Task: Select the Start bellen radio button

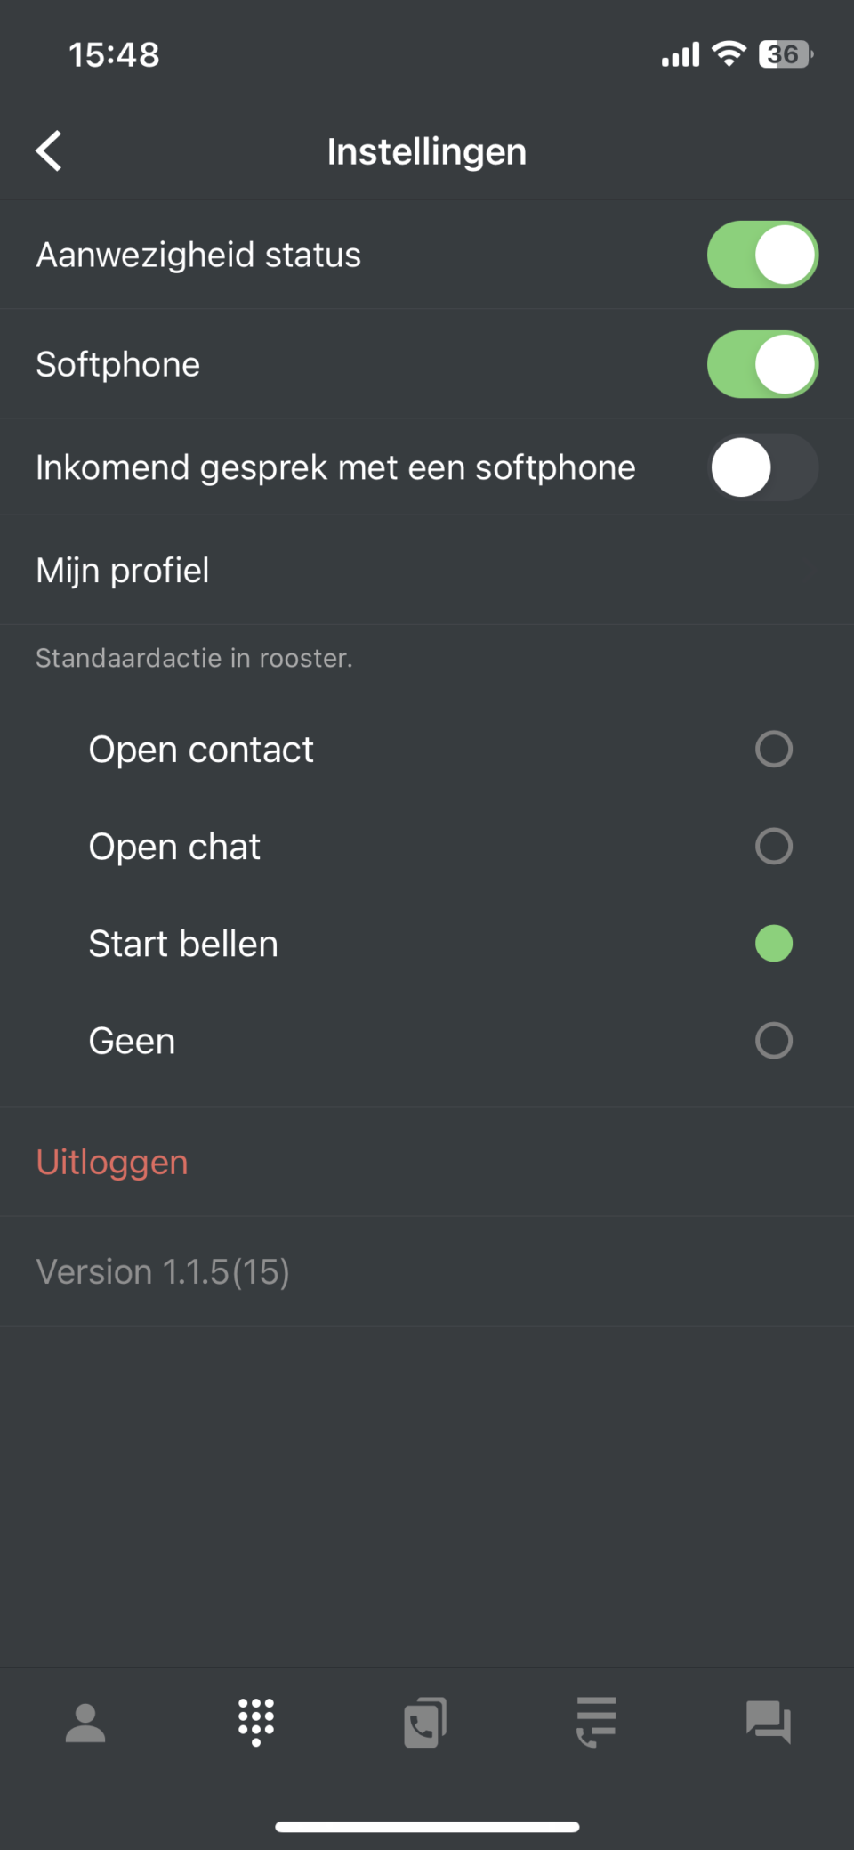Action: pos(773,943)
